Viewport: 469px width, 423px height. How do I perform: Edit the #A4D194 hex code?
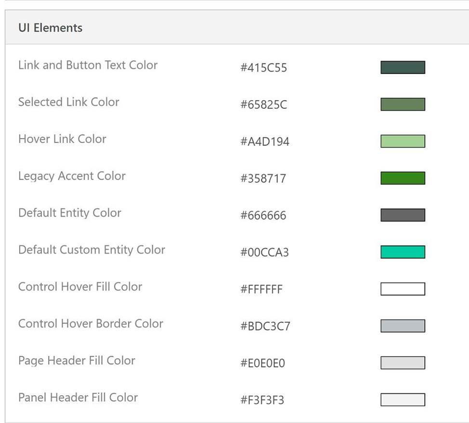(x=264, y=141)
